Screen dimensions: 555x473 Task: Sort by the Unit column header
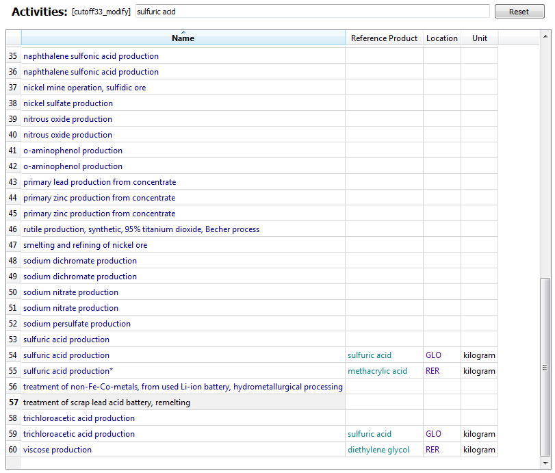click(x=479, y=38)
